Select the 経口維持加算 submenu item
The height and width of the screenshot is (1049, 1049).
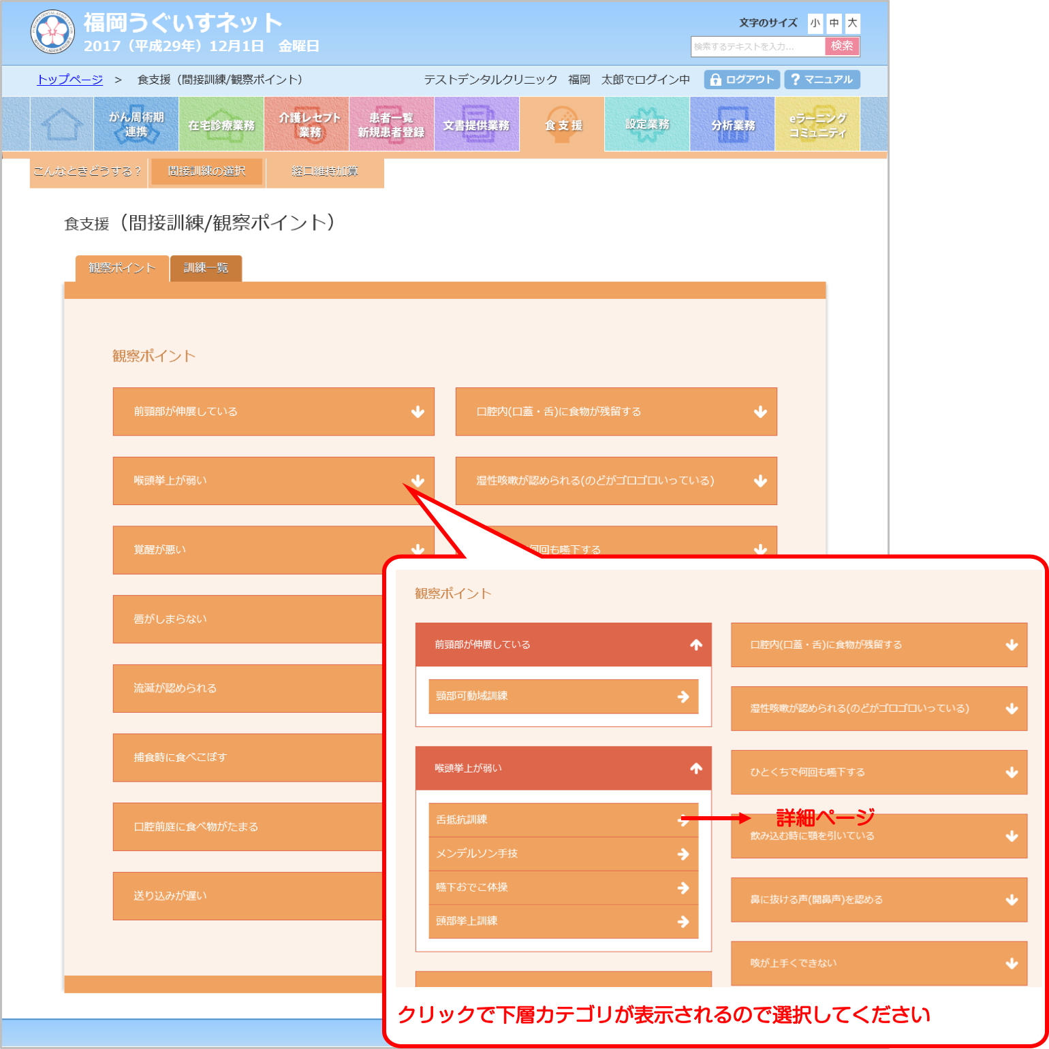coord(325,172)
